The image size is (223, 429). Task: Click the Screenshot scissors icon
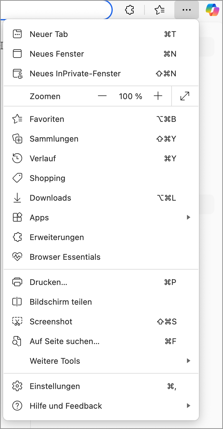[x=17, y=322]
